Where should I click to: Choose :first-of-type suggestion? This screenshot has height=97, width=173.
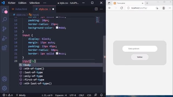point(61,80)
